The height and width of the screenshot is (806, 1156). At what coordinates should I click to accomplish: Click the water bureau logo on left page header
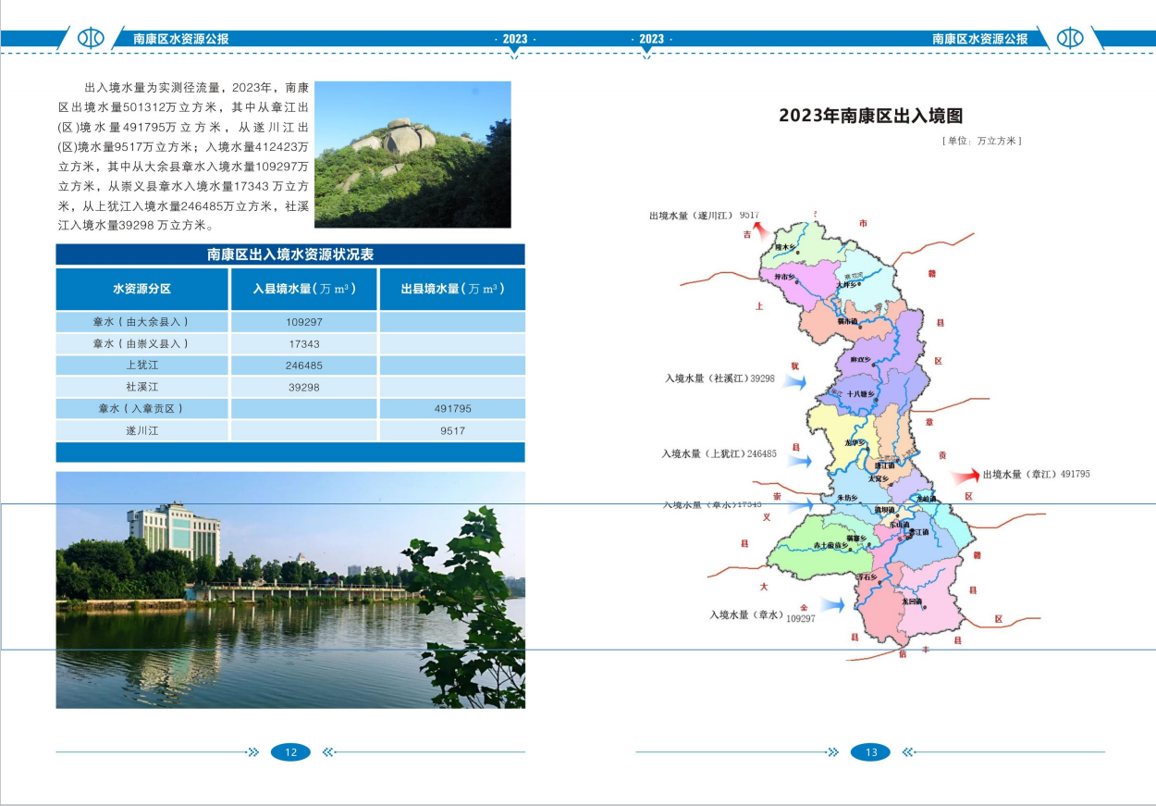pyautogui.click(x=91, y=38)
